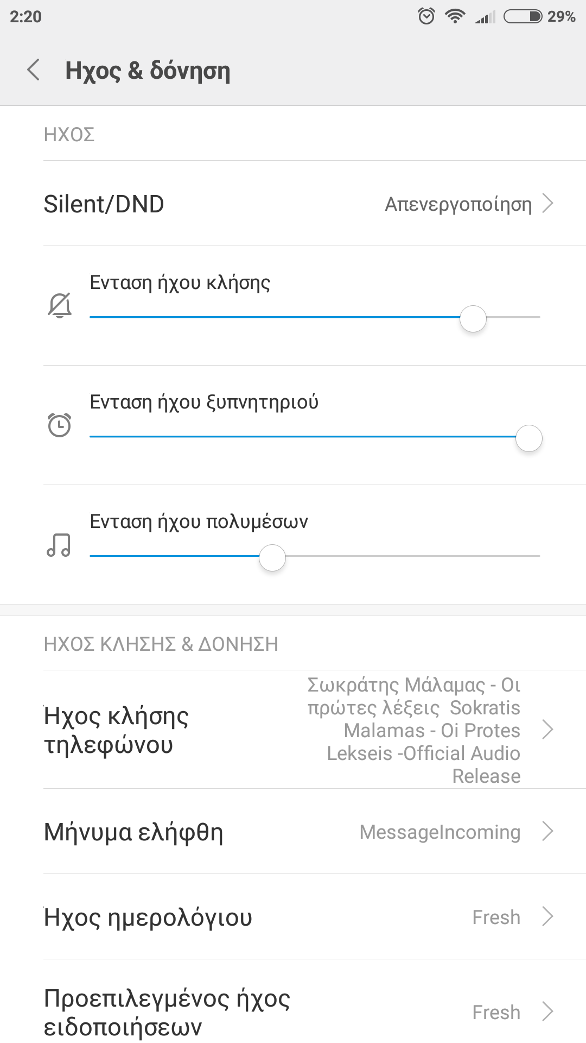The image size is (586, 1043).
Task: Tap the alarm clock volume icon
Action: point(59,425)
